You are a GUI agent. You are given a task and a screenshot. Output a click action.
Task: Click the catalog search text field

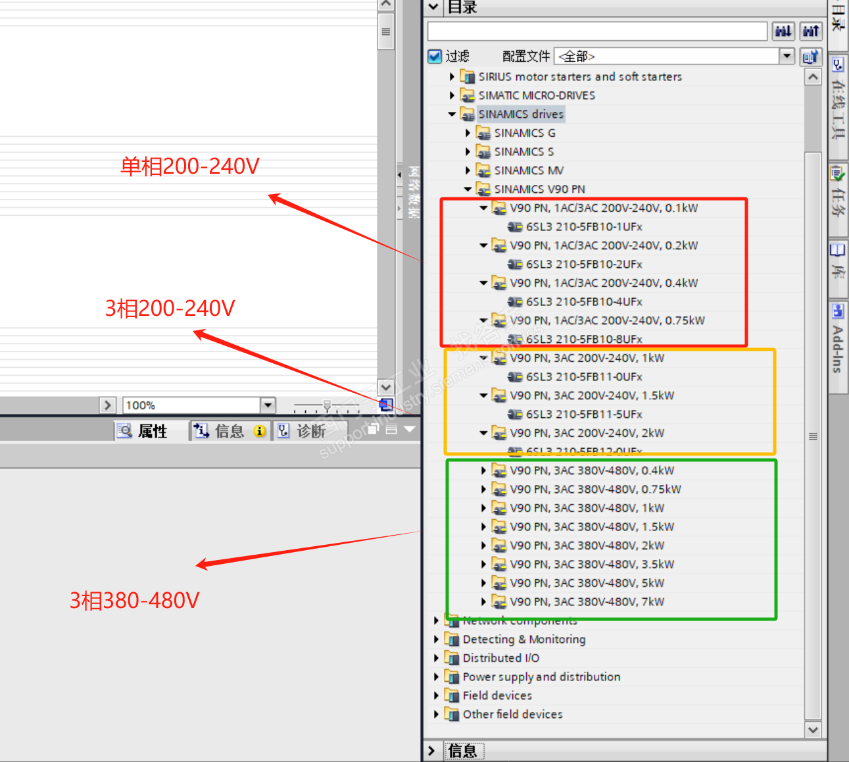597,31
